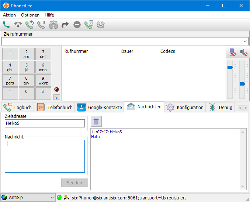Click the do not disturb icon
Screen dimensions: 250x202
(77, 25)
